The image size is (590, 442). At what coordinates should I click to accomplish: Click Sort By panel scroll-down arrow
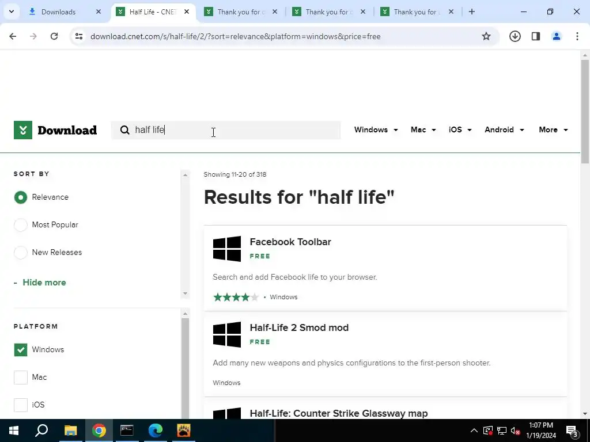185,294
